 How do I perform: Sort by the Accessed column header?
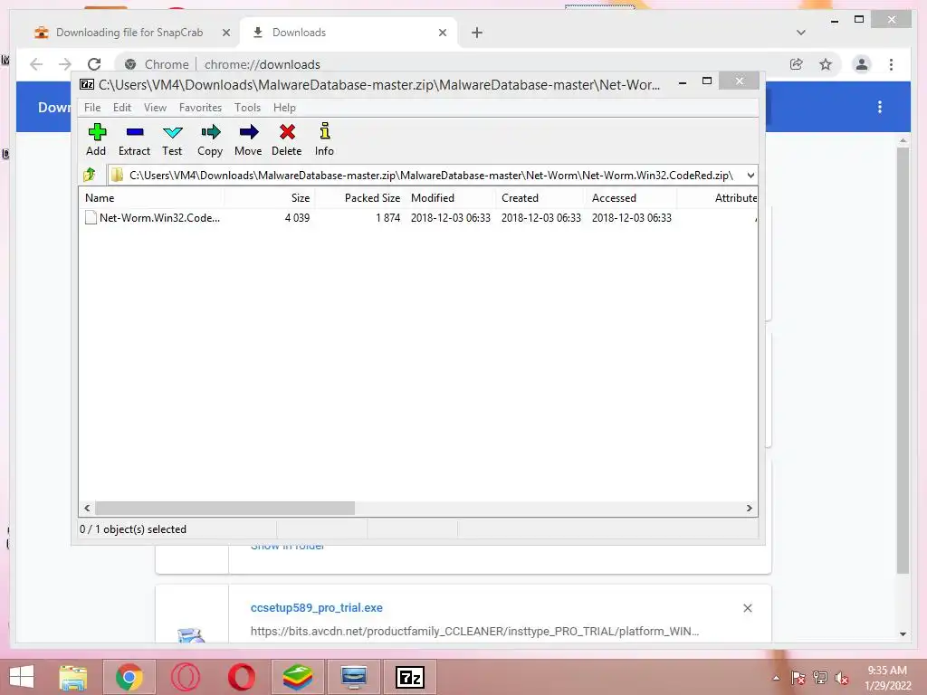[631, 198]
